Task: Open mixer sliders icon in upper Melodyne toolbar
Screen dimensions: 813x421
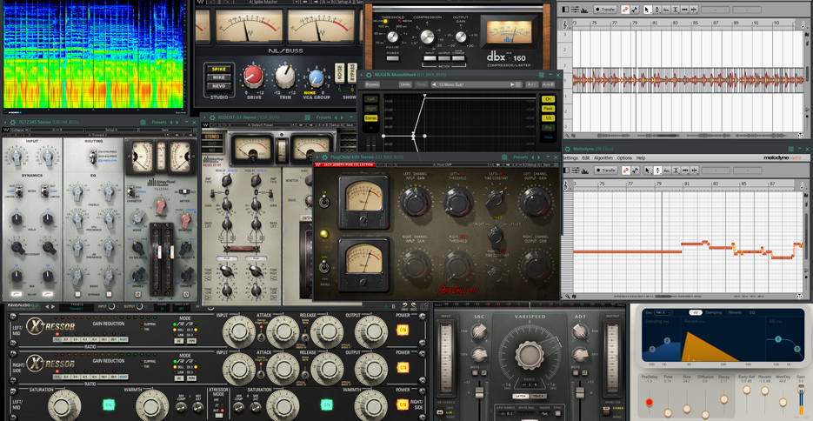Action: 575,10
